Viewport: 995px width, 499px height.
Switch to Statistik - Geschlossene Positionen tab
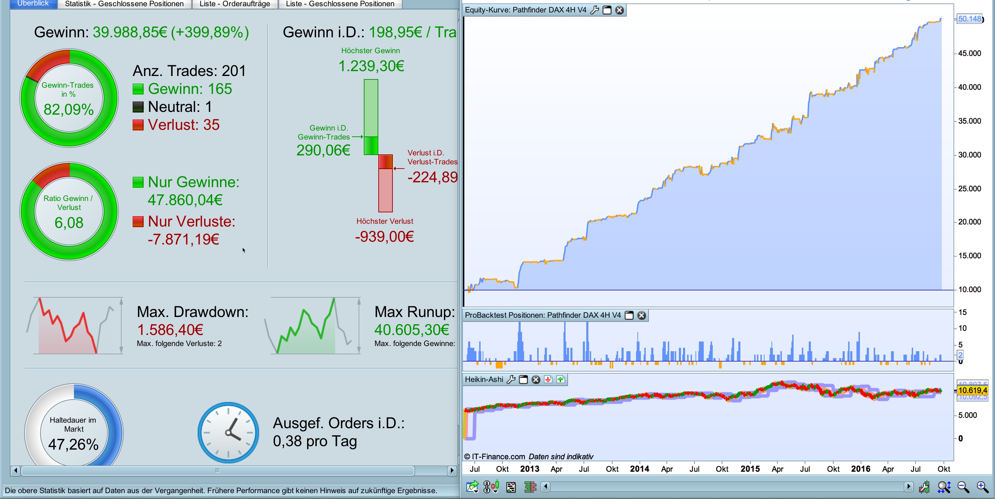point(124,4)
